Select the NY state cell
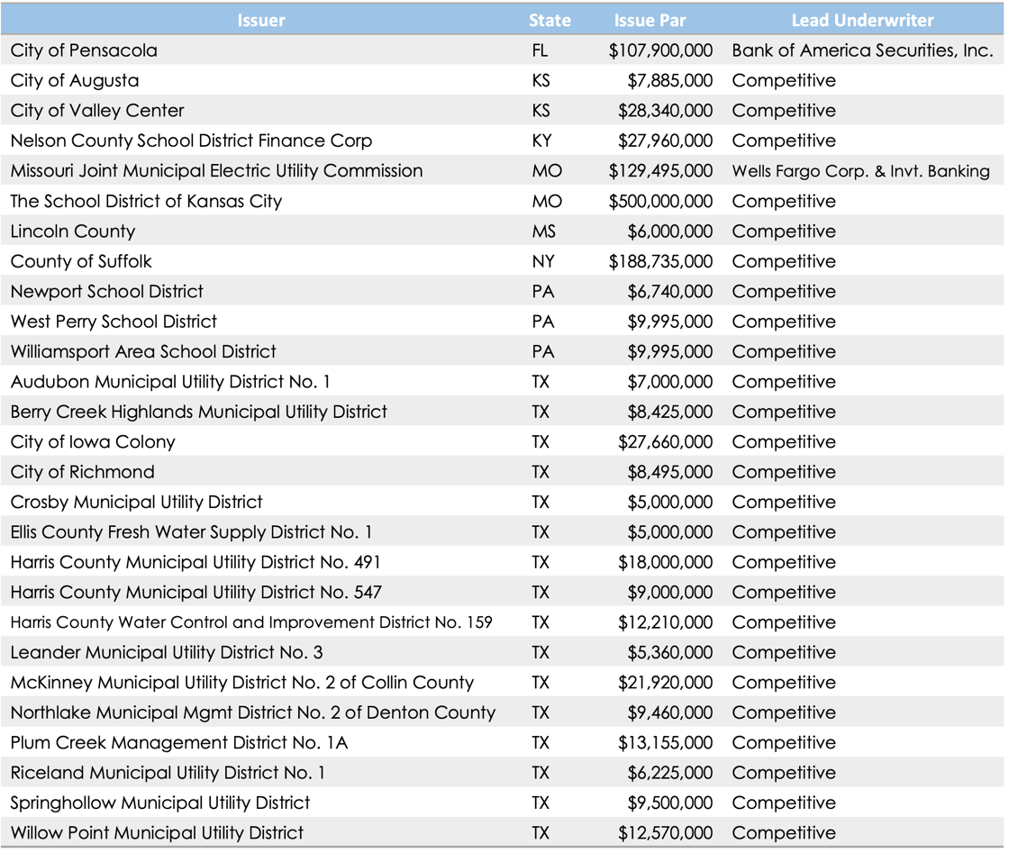This screenshot has width=1009, height=853. (543, 261)
